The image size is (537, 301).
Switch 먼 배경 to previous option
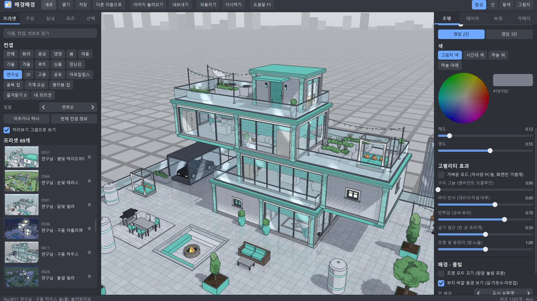(x=478, y=293)
